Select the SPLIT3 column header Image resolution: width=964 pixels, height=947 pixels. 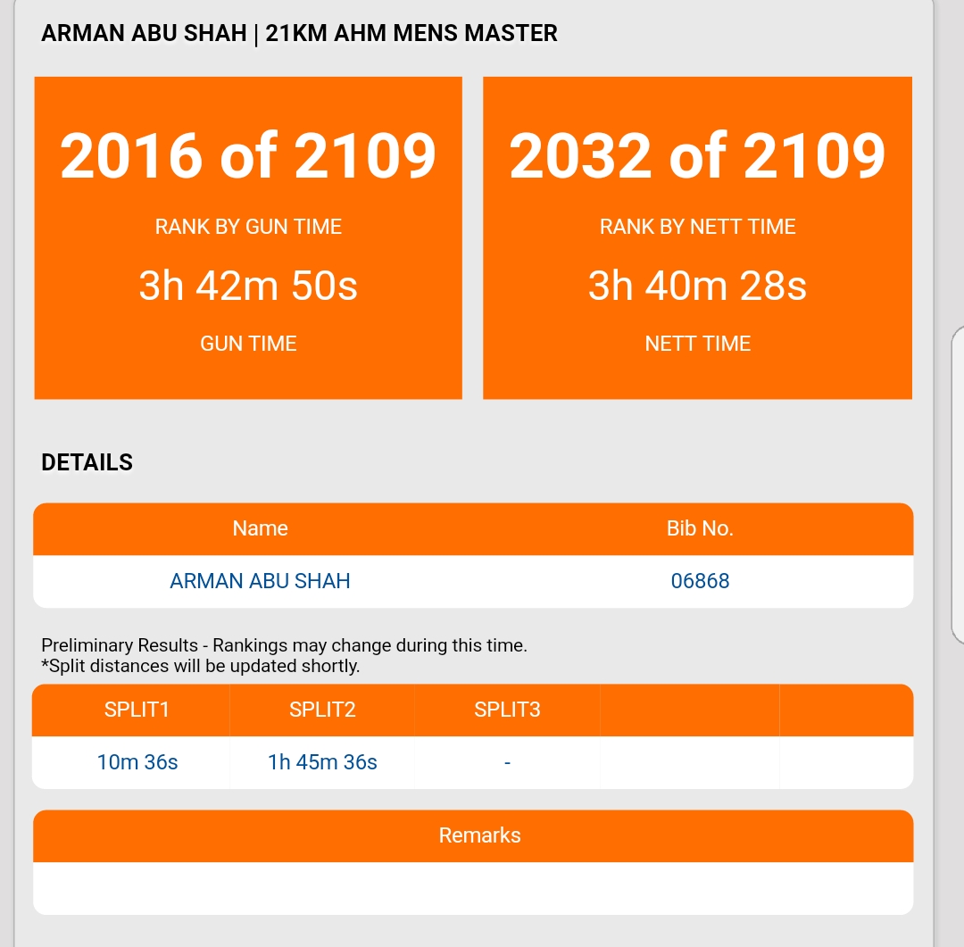tap(507, 710)
